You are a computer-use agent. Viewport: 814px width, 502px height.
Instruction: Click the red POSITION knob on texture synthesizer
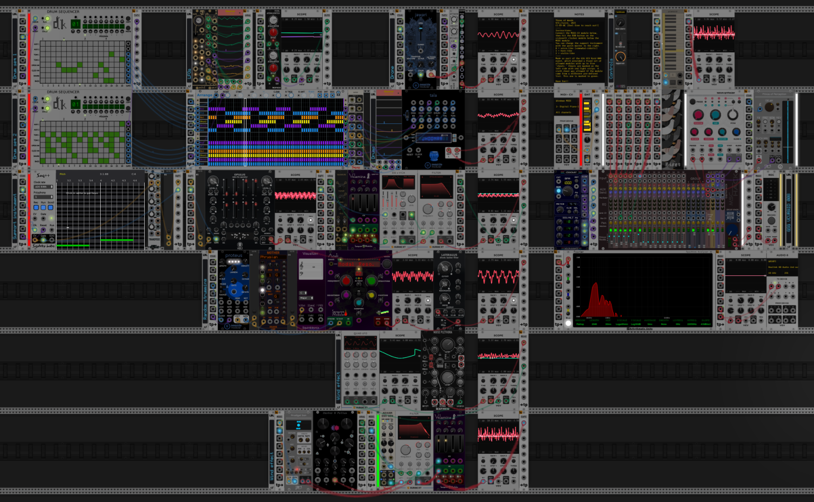698,115
